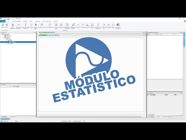Image resolution: width=186 pixels, height=140 pixels.
Task: Switch to the Hardware ribbon tab
Action: point(37,21)
